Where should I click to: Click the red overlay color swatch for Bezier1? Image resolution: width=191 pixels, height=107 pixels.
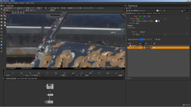tap(151, 48)
